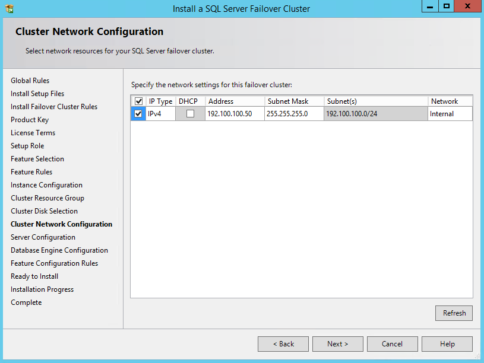Open Instance Configuration step

(46, 185)
